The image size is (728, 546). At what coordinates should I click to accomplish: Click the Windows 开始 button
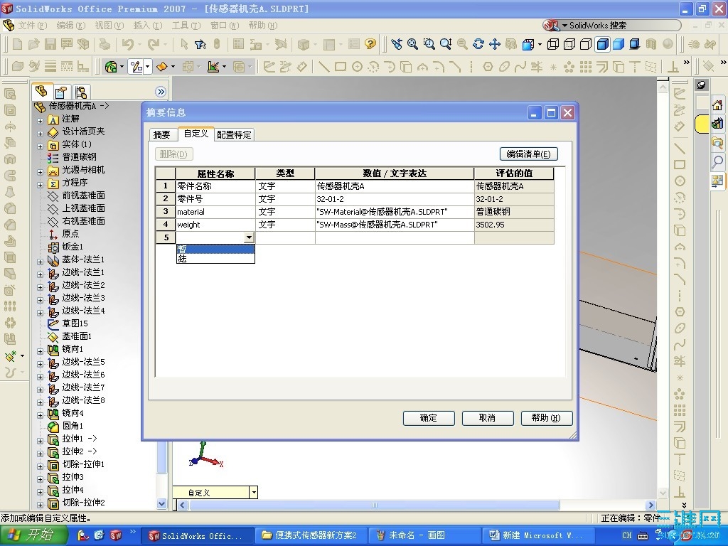[33, 535]
